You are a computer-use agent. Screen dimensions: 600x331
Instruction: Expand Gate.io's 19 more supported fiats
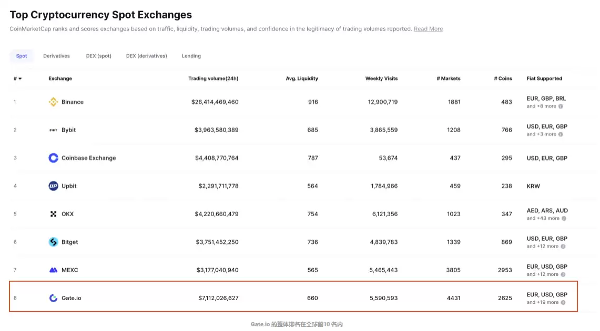click(x=563, y=302)
